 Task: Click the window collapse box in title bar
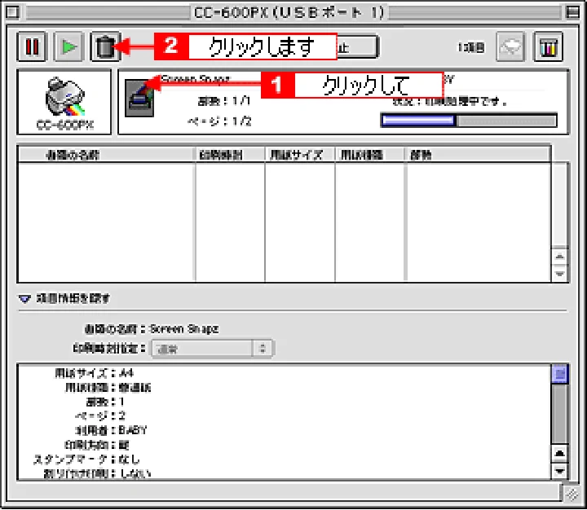(x=572, y=12)
